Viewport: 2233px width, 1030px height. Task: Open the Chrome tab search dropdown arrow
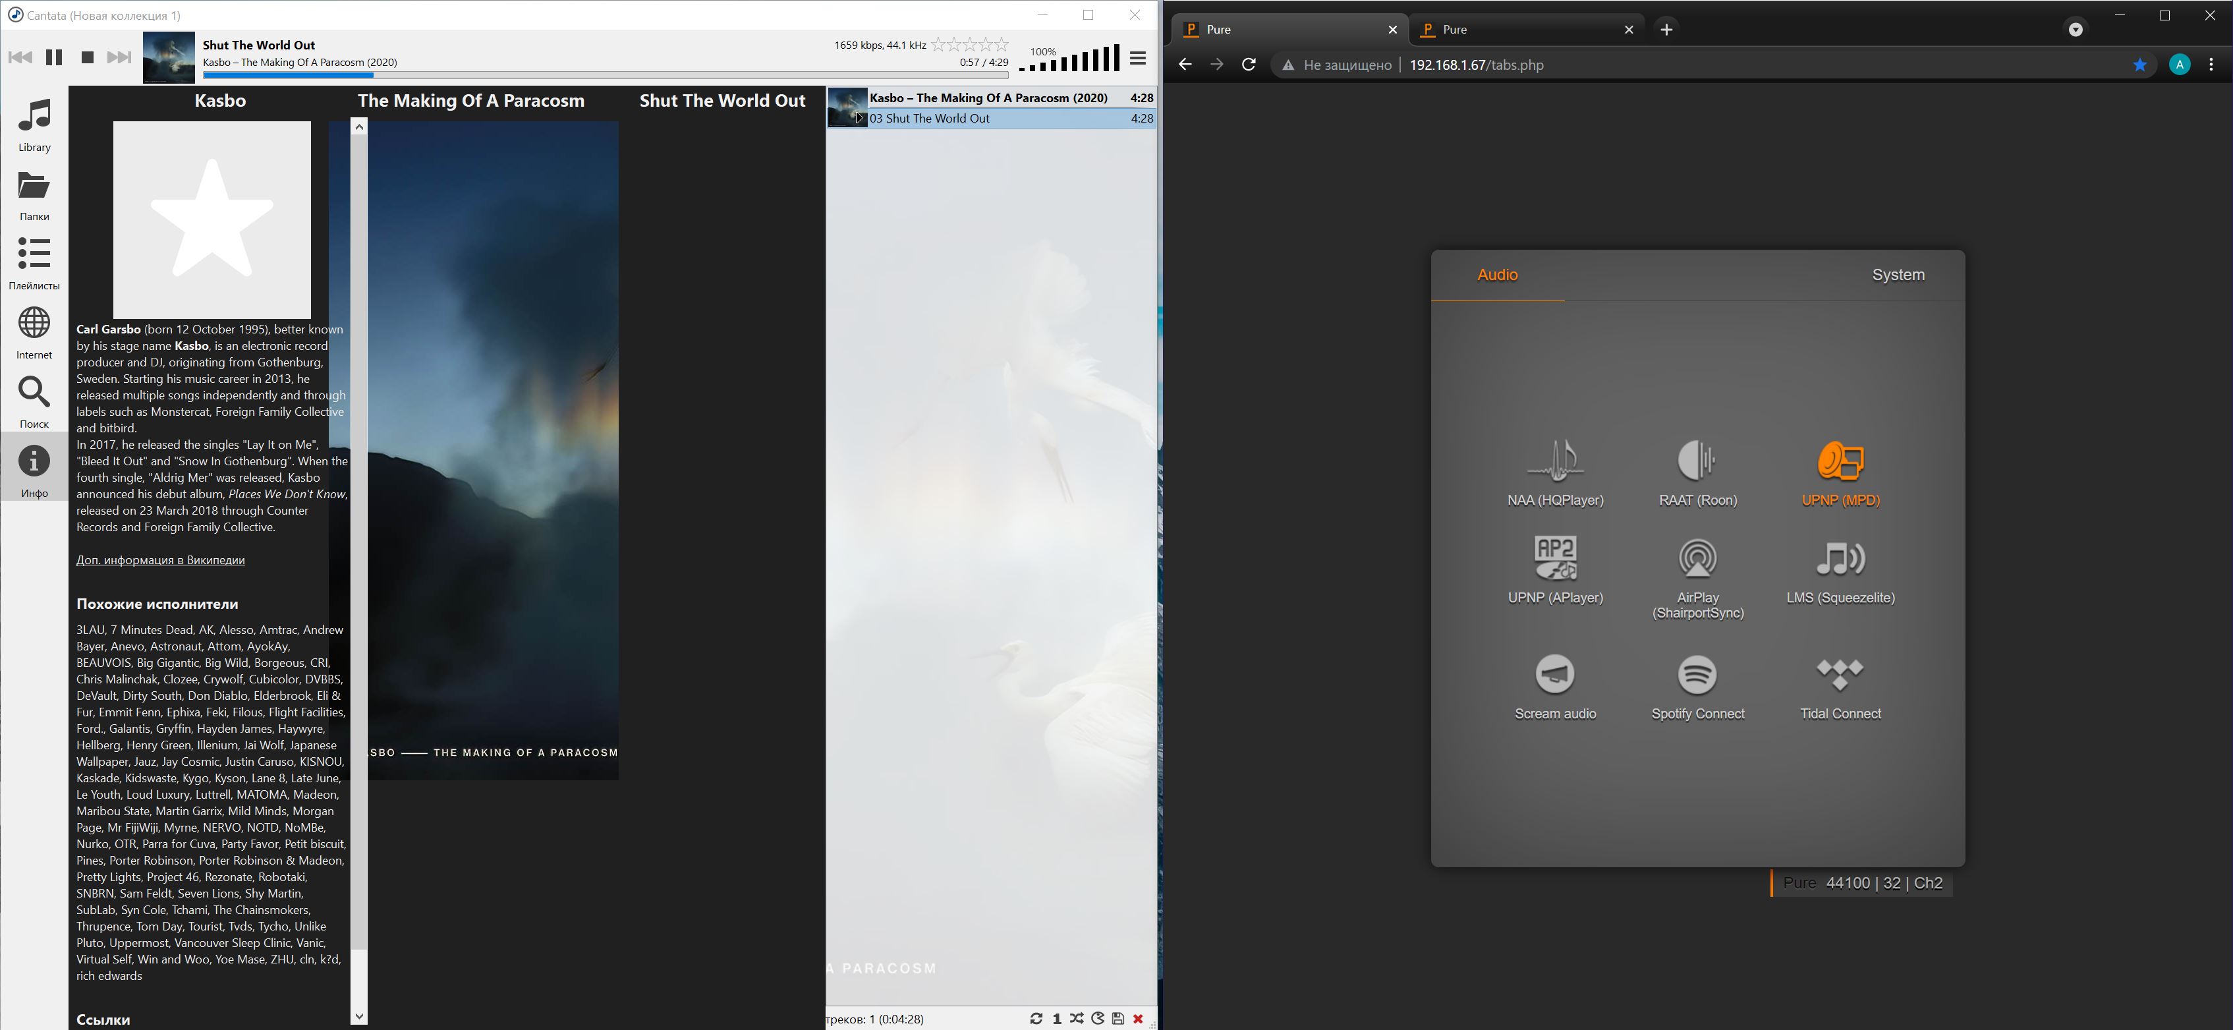tap(2076, 30)
